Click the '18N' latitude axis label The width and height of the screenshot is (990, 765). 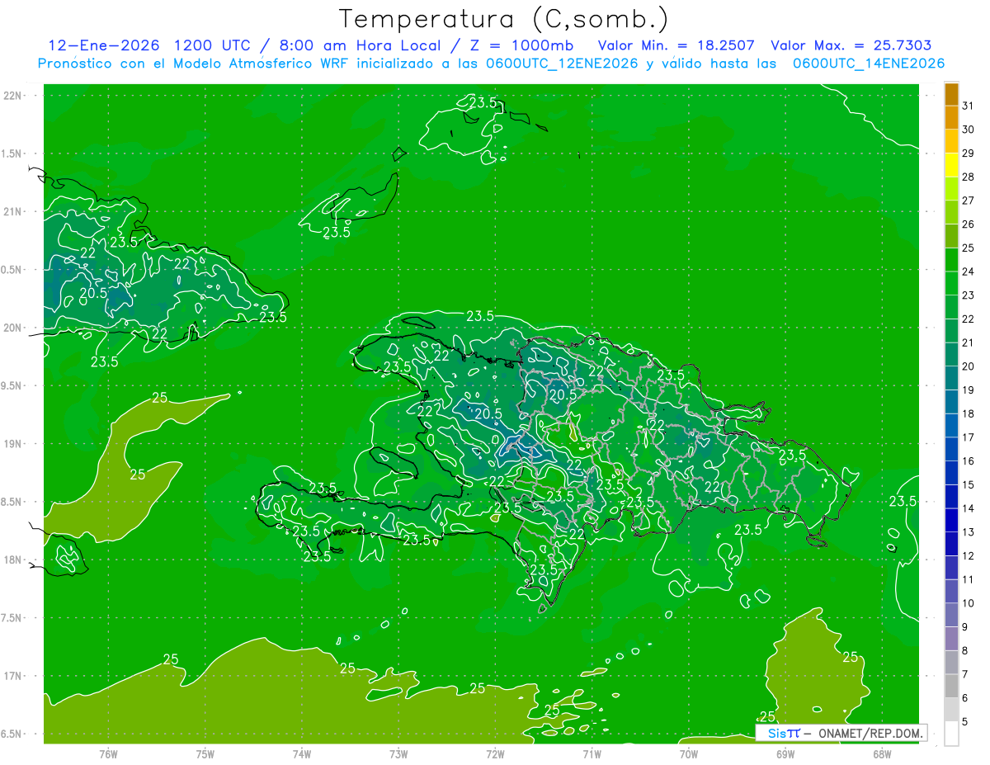pos(12,560)
